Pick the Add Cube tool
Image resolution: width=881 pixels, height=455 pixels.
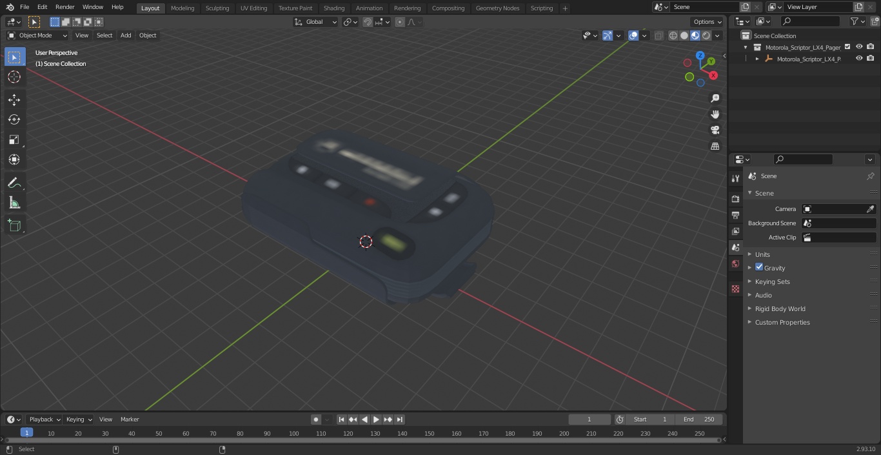point(14,226)
